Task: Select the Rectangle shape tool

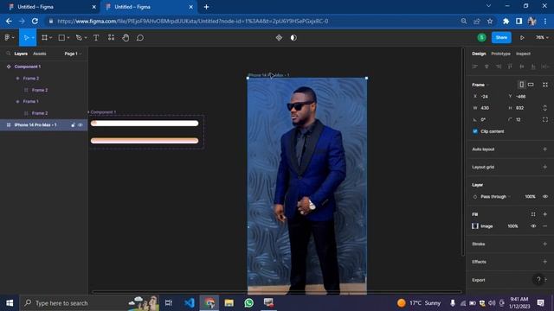Action: click(61, 37)
